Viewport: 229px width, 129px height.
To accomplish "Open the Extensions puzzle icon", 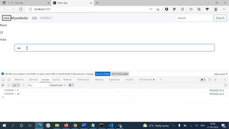I will pos(182,9).
